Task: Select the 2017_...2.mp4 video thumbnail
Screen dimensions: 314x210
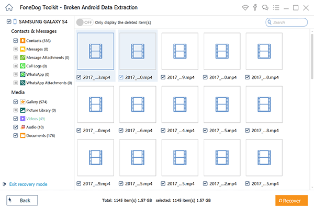Action: (222, 158)
